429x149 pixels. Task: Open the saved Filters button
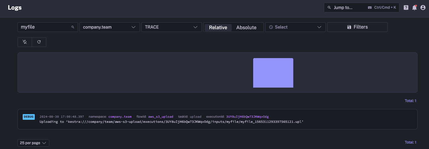[x=357, y=27]
